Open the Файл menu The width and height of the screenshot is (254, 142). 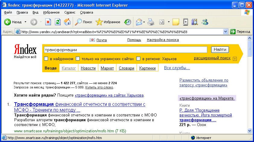point(8,12)
